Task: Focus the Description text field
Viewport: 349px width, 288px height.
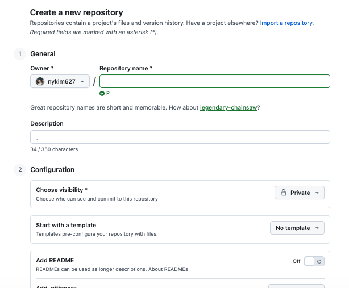Action: pos(180,137)
